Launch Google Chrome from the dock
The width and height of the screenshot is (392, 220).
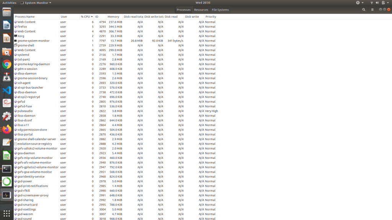(x=7, y=64)
